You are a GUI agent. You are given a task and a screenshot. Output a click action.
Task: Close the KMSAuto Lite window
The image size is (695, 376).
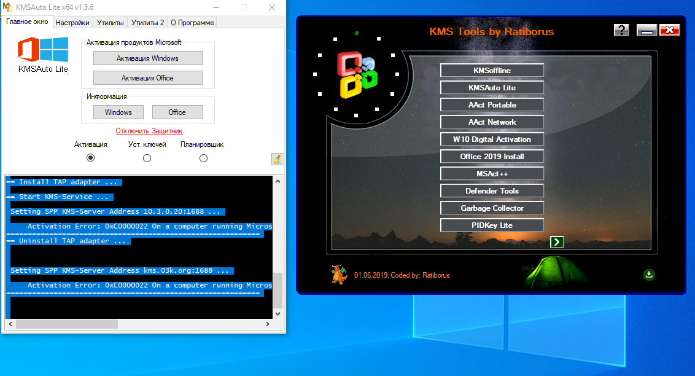coord(272,7)
